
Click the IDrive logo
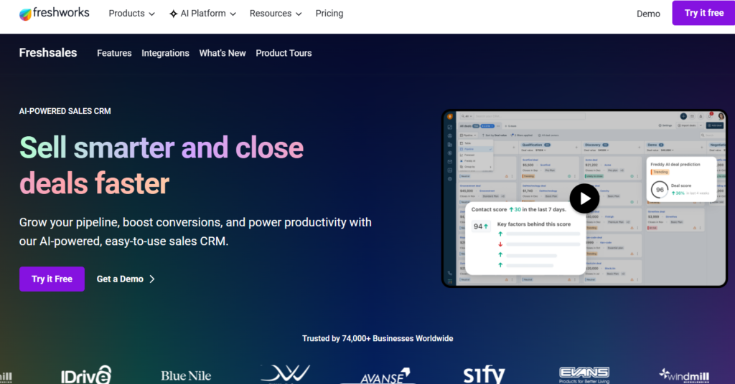click(86, 375)
